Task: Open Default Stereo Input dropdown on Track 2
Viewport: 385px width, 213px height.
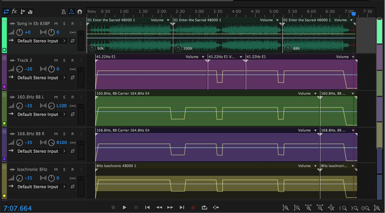Action: tap(41, 78)
